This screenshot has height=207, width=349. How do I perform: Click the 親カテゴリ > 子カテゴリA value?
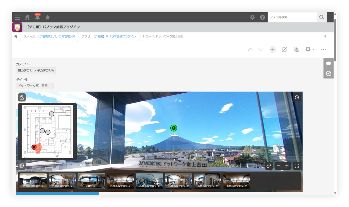click(x=36, y=71)
